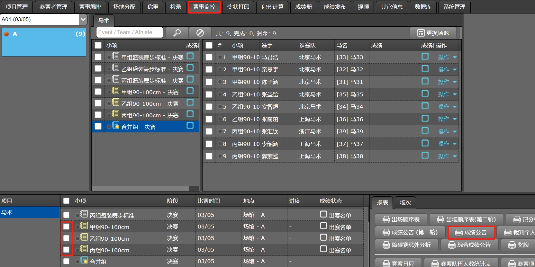The height and width of the screenshot is (267, 535).
Task: Click result status square for 马君浩 row
Action: pos(425,57)
